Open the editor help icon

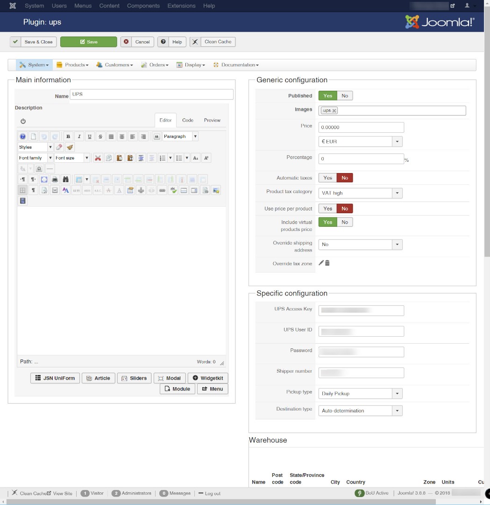click(22, 137)
